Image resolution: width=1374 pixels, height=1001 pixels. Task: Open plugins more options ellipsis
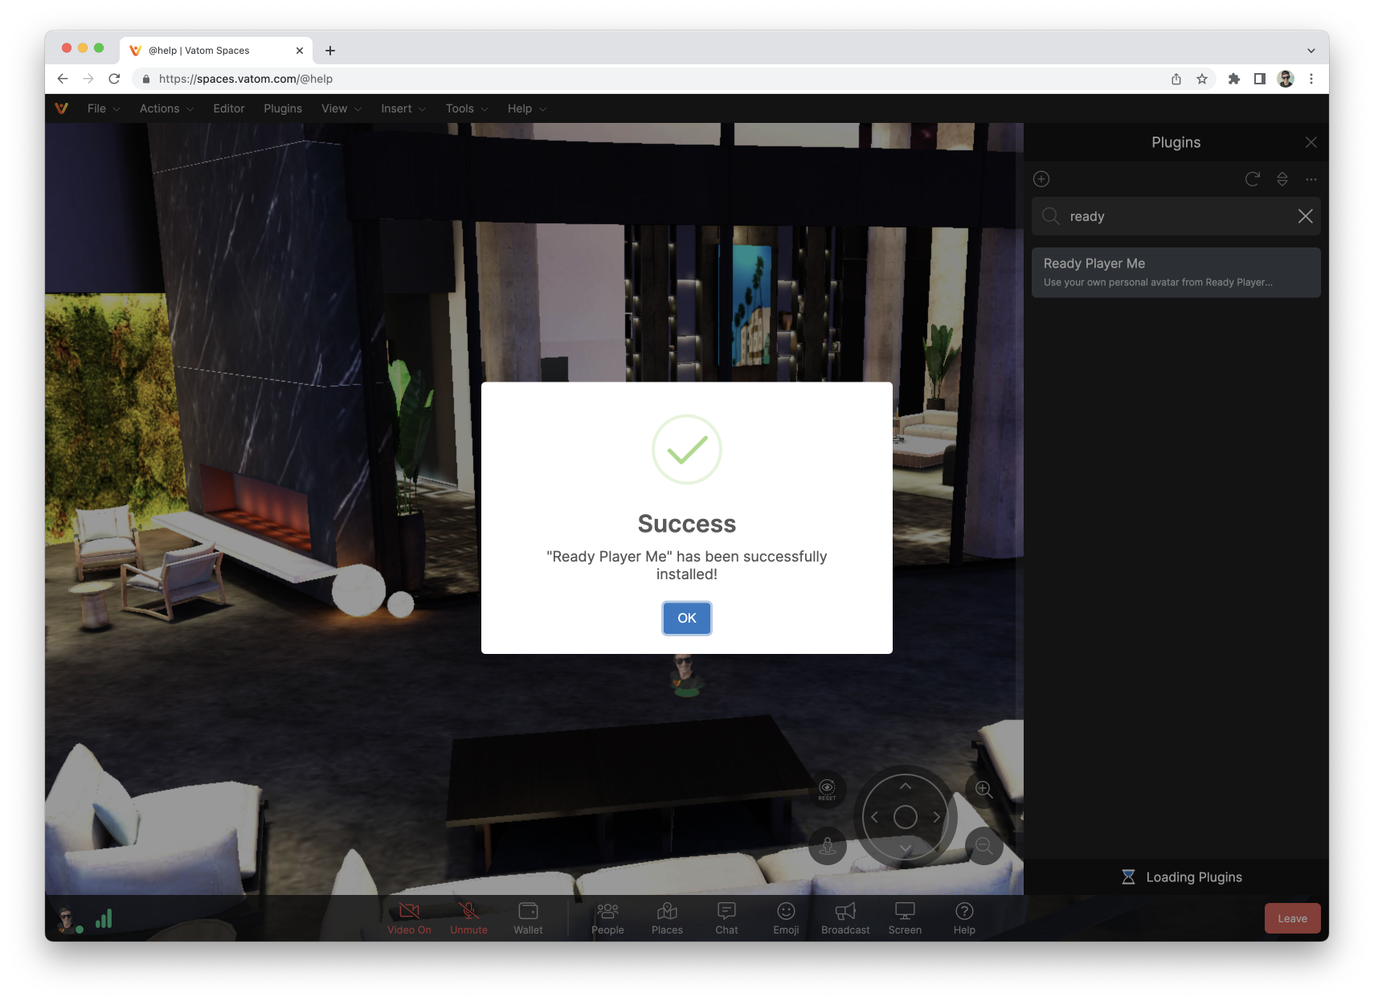pos(1311,179)
